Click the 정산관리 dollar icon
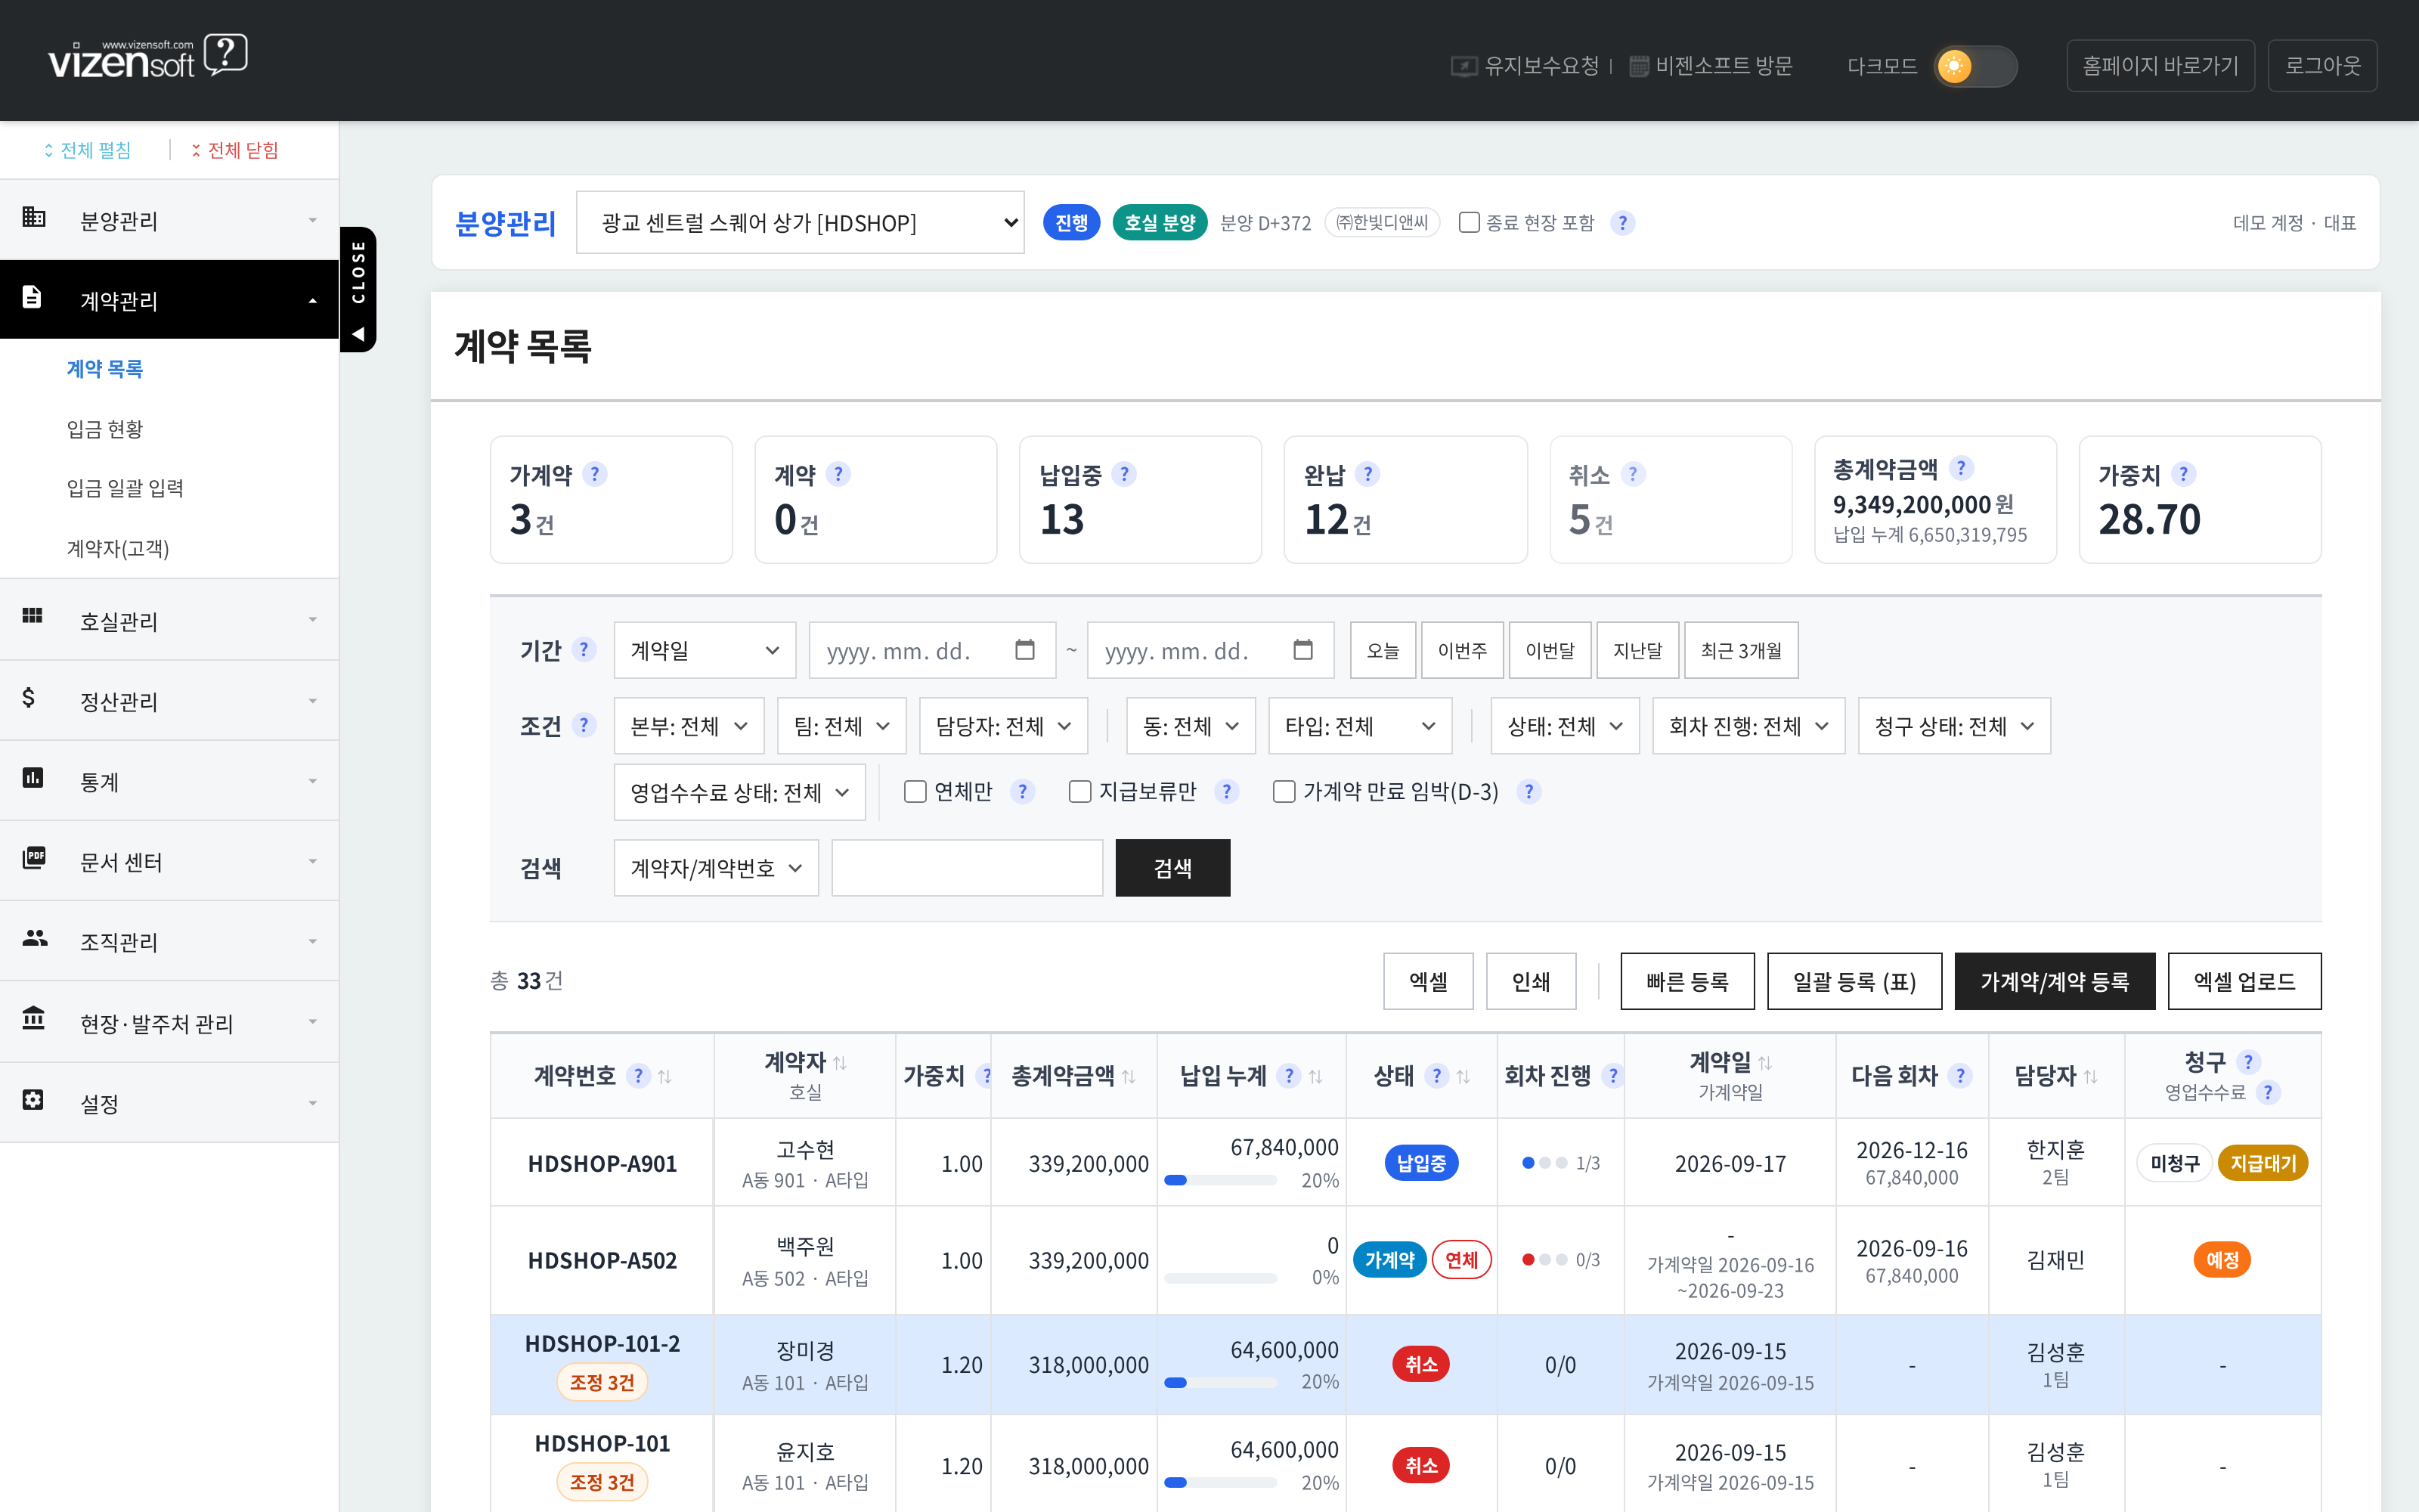2419x1512 pixels. [29, 697]
